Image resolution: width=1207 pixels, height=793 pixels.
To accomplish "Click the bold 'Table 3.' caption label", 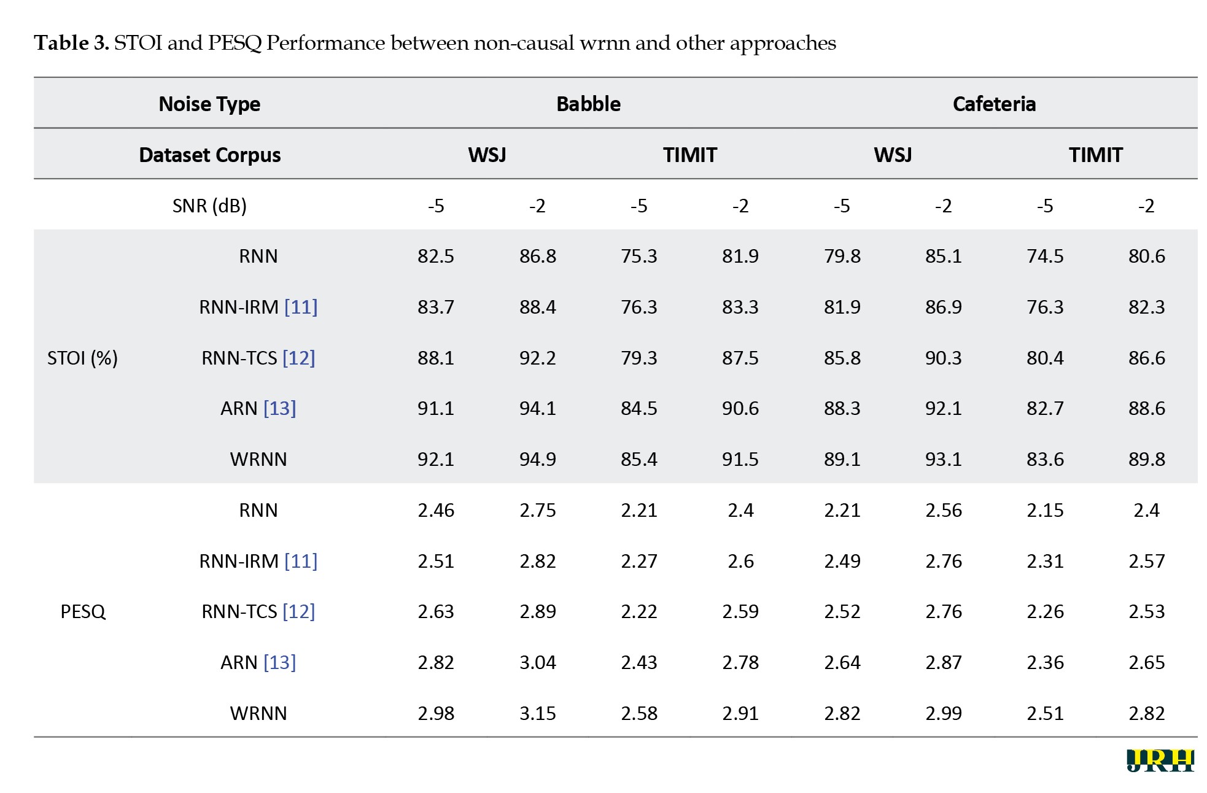I will [71, 43].
